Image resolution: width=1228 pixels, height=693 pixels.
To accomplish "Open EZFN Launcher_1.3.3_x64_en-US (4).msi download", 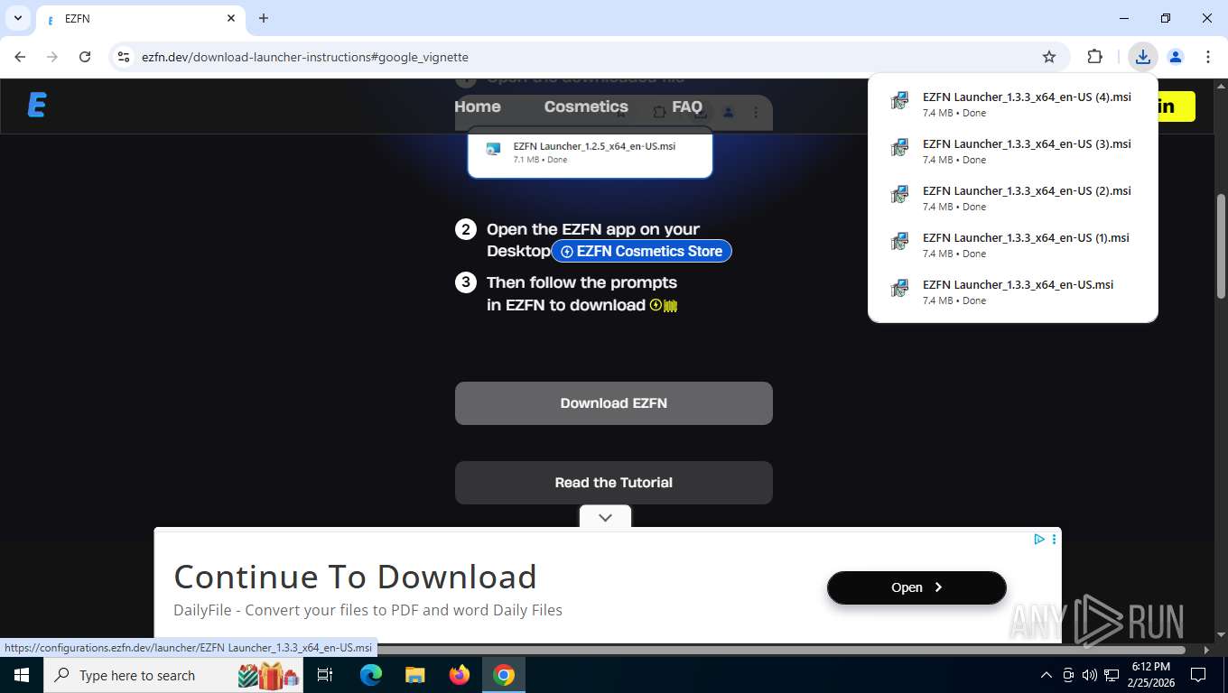I will [1013, 104].
